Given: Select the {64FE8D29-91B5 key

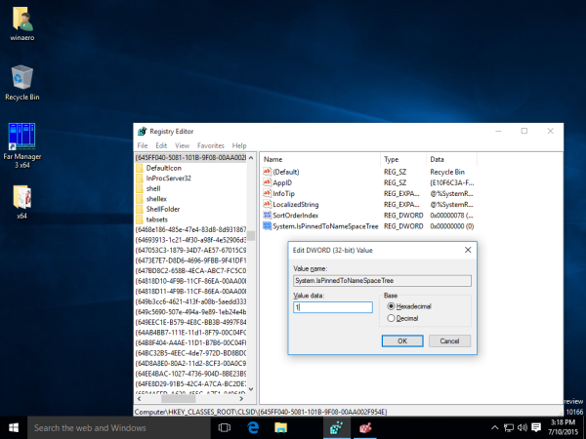Looking at the screenshot, I should pyautogui.click(x=190, y=383).
